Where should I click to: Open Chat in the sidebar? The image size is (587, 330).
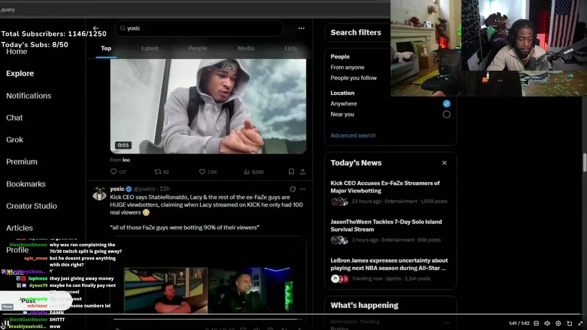point(15,118)
